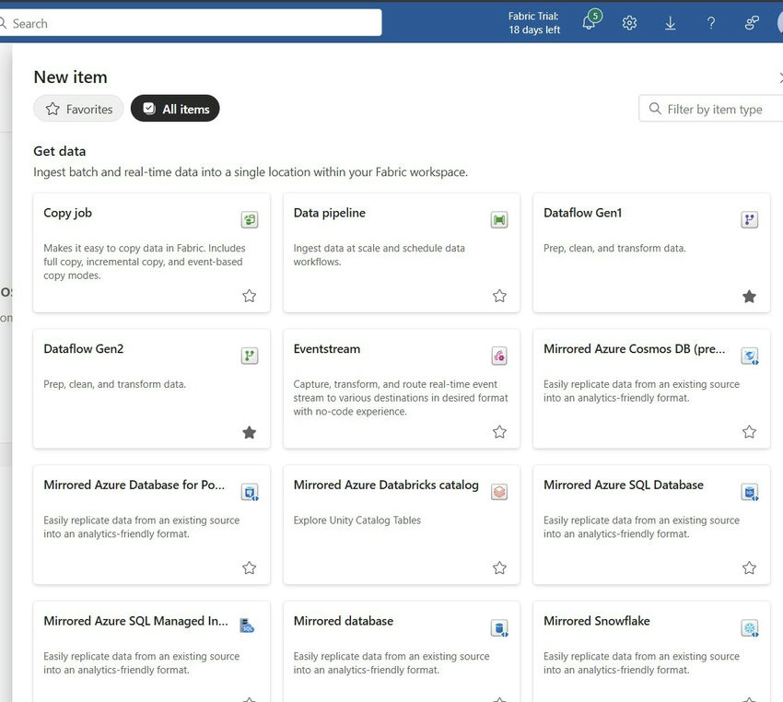
Task: Open the Mirrored Azure Databricks catalog icon
Action: pyautogui.click(x=498, y=492)
